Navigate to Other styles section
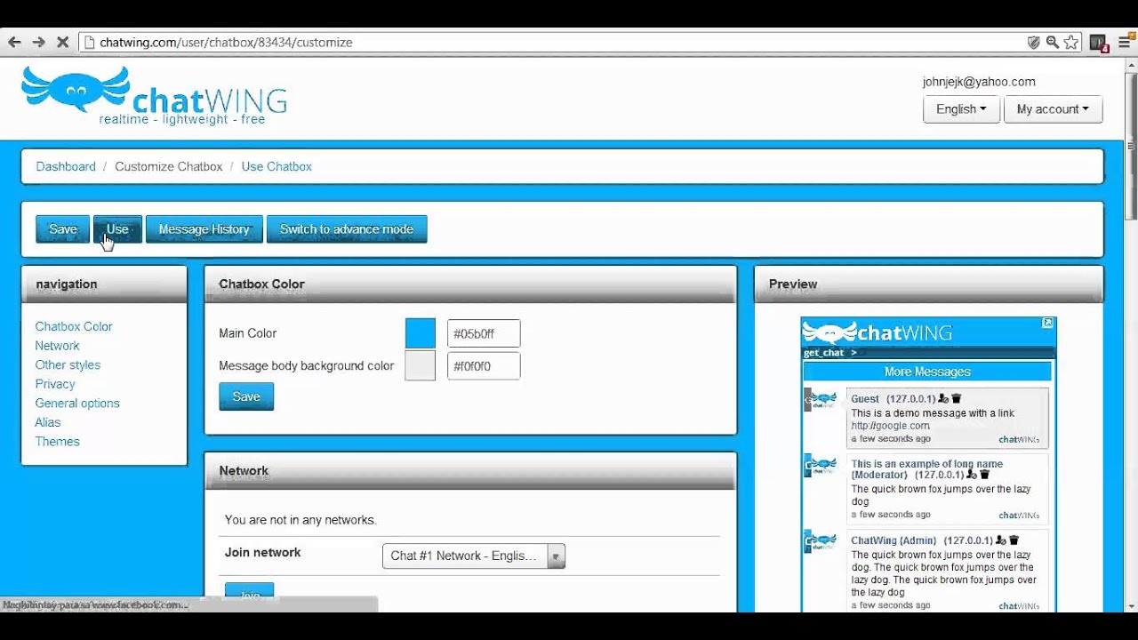Screen dimensions: 1138x640 [x=68, y=364]
